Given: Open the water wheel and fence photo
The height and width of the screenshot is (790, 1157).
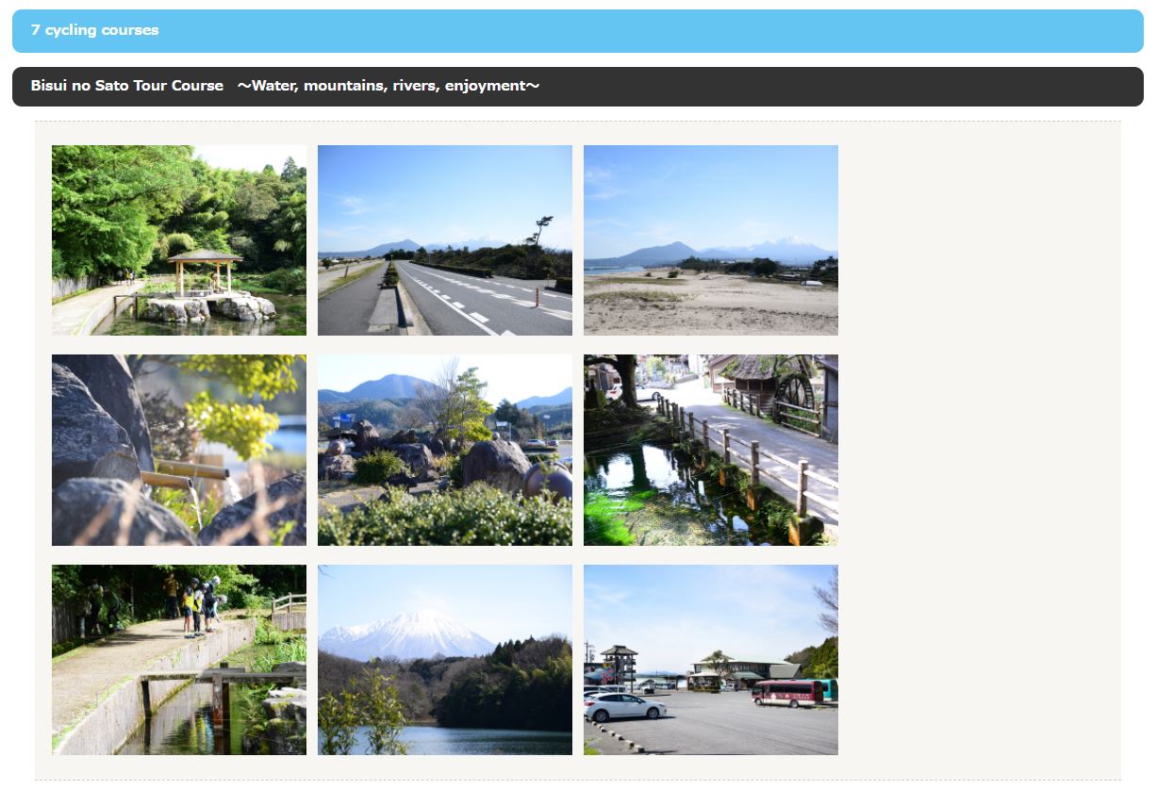Looking at the screenshot, I should pos(711,451).
